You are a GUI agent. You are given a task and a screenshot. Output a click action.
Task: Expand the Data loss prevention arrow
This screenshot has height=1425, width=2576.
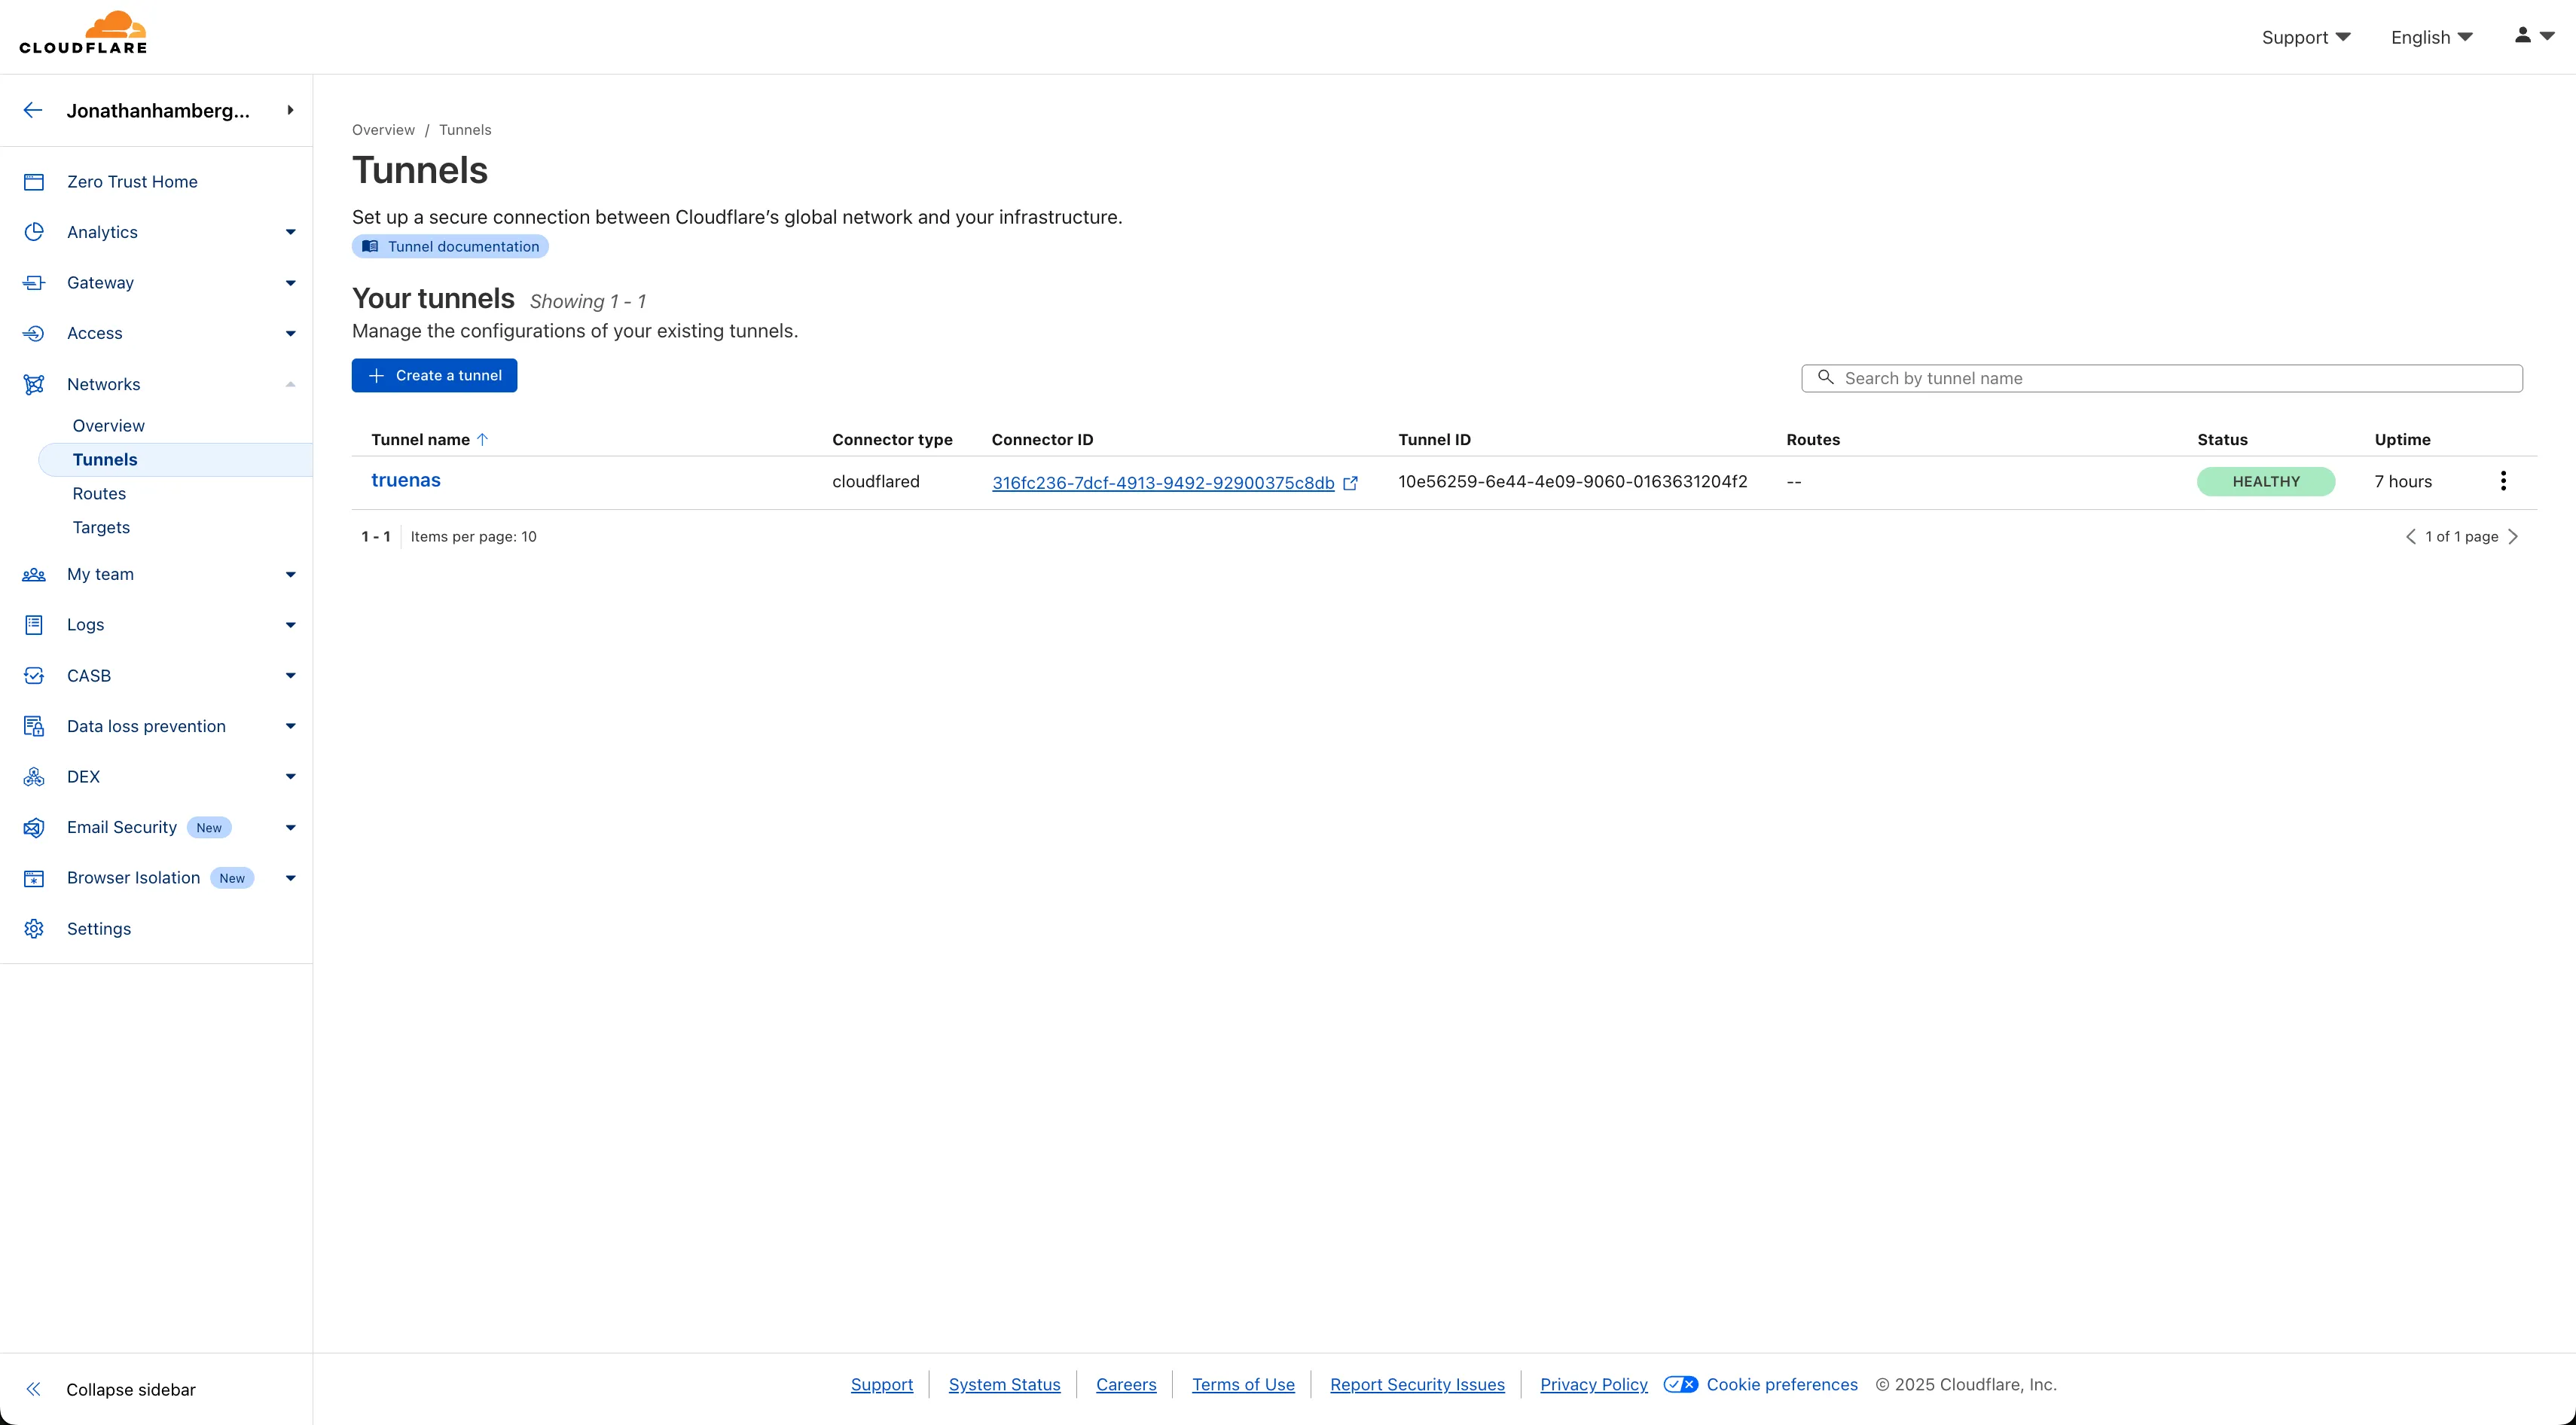click(x=290, y=726)
